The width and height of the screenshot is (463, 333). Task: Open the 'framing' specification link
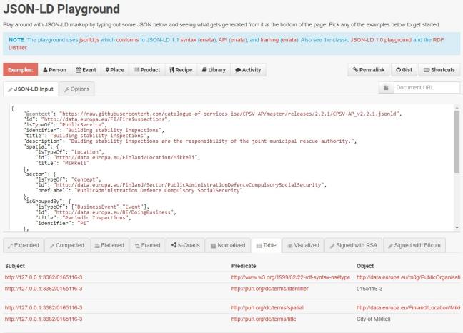[269, 40]
